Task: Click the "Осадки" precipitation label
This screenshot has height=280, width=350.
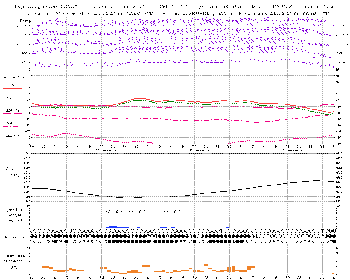Action: (14, 215)
